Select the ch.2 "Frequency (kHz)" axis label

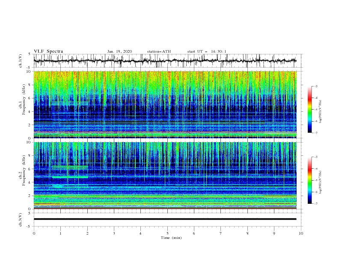point(24,170)
